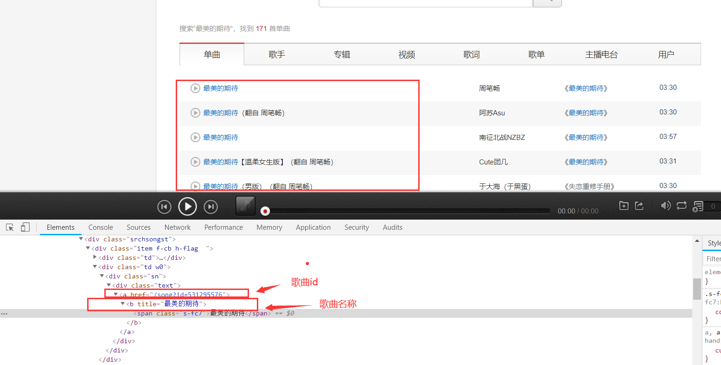Open artist 周笔畅 link
This screenshot has width=721, height=365.
[x=490, y=88]
